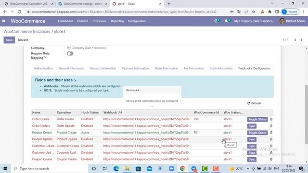This screenshot has height=173, width=308.
Task: Delete the Coupon Create webhook row
Action: pos(271,159)
